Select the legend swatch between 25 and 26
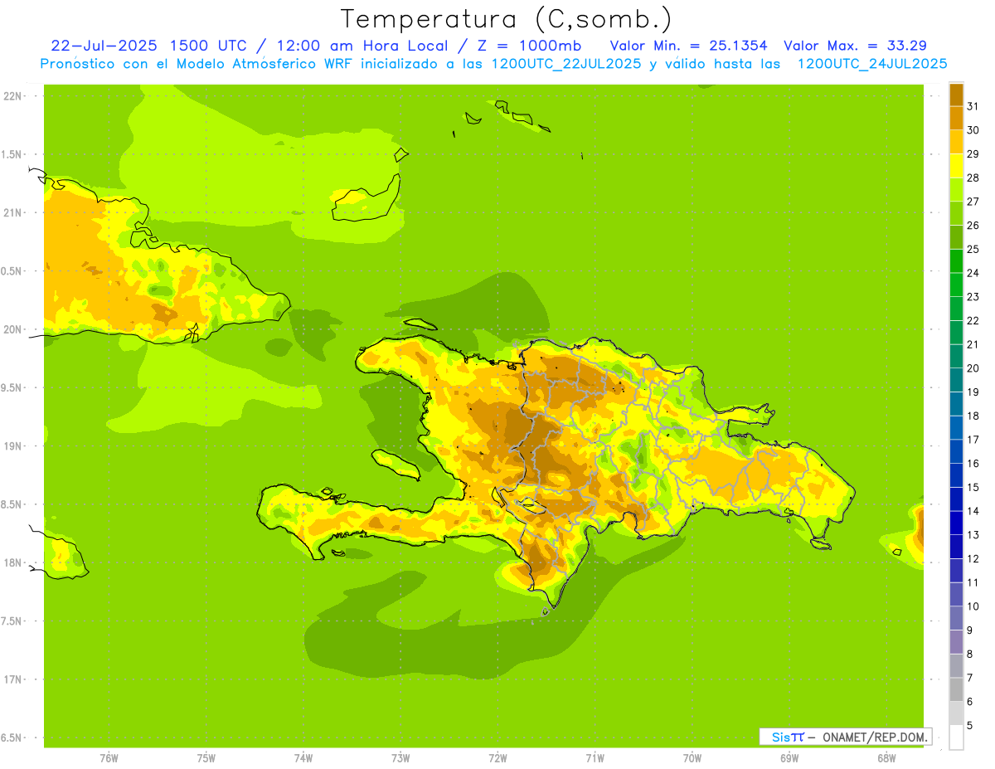The width and height of the screenshot is (995, 769). click(956, 237)
